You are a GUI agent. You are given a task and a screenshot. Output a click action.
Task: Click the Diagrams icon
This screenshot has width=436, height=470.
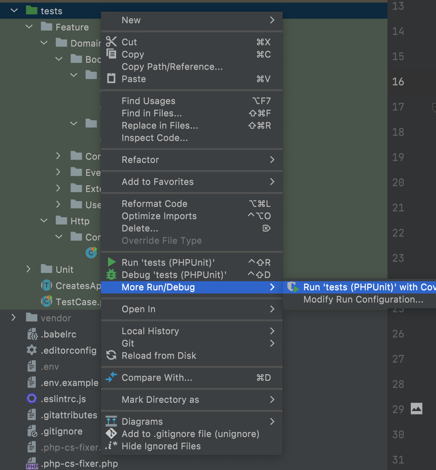pos(111,421)
